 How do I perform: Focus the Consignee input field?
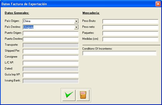point(50,57)
